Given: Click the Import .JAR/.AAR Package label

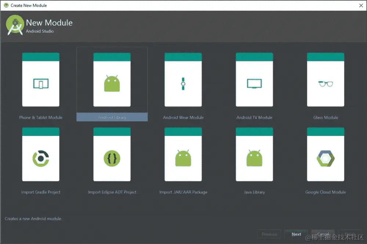Looking at the screenshot, I should [x=183, y=192].
